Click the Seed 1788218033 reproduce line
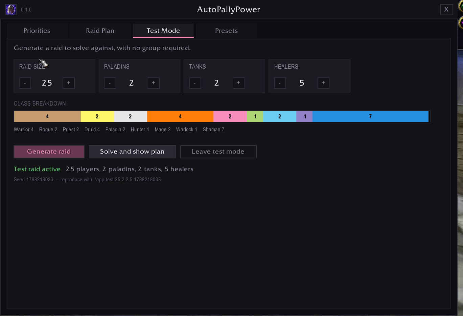This screenshot has height=316, width=463. click(x=87, y=180)
